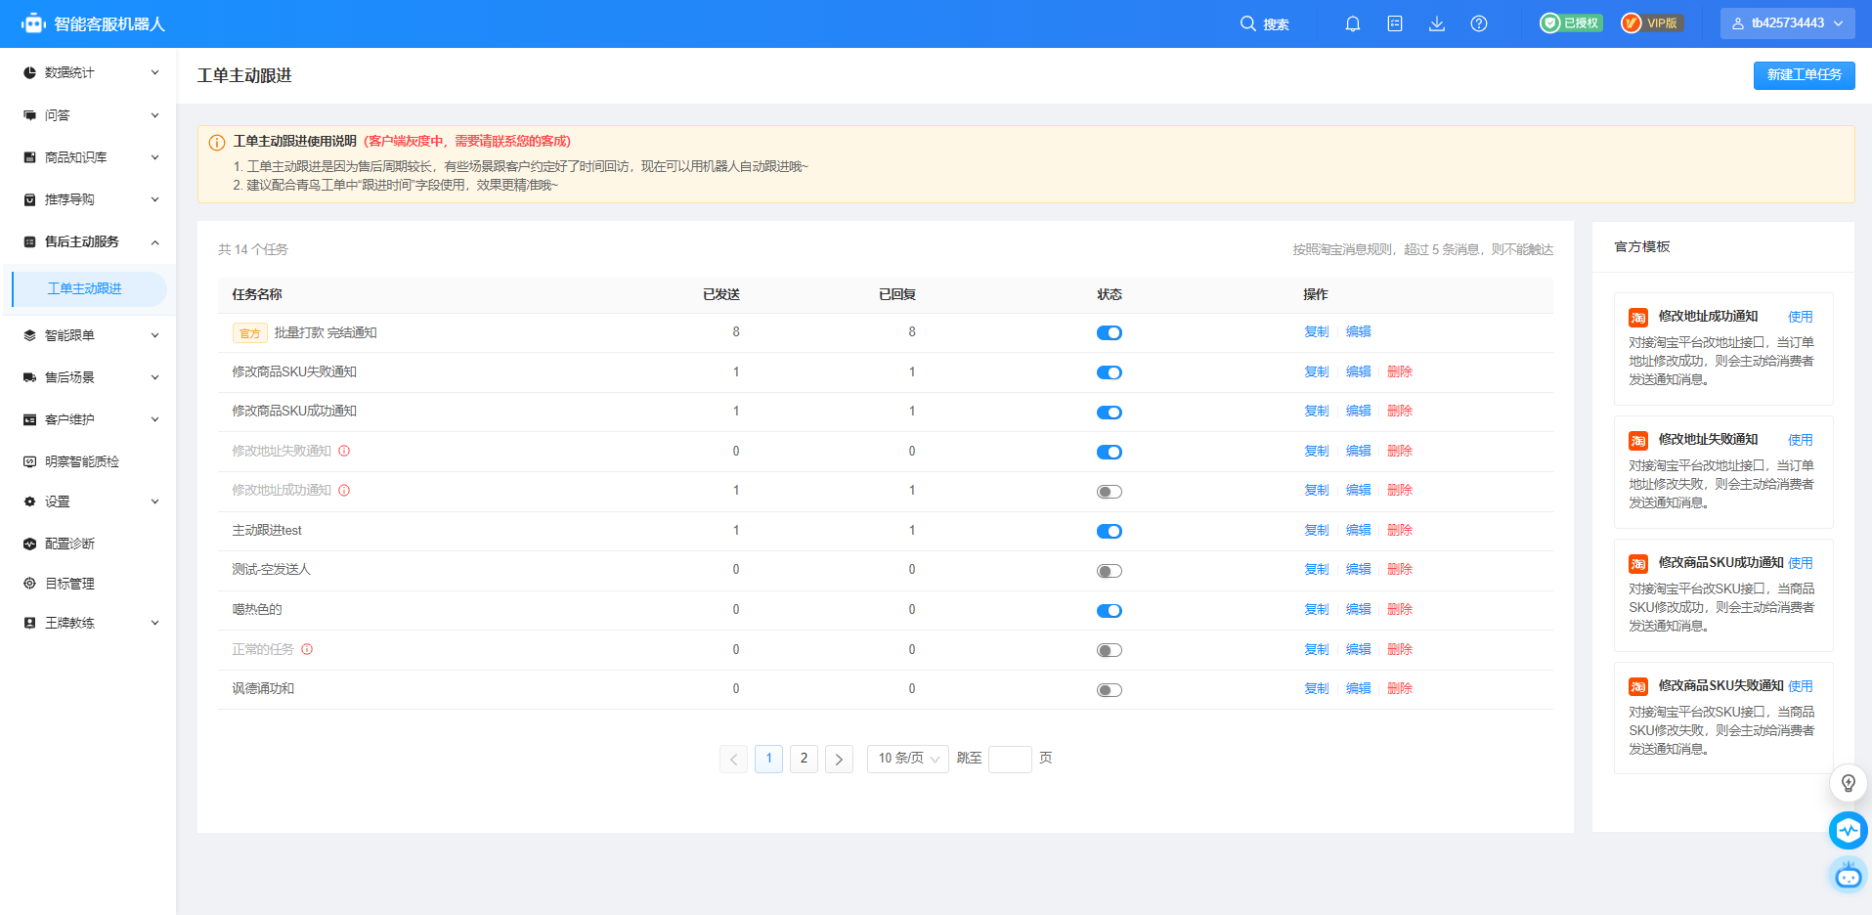Click the download icon in header

1437,23
